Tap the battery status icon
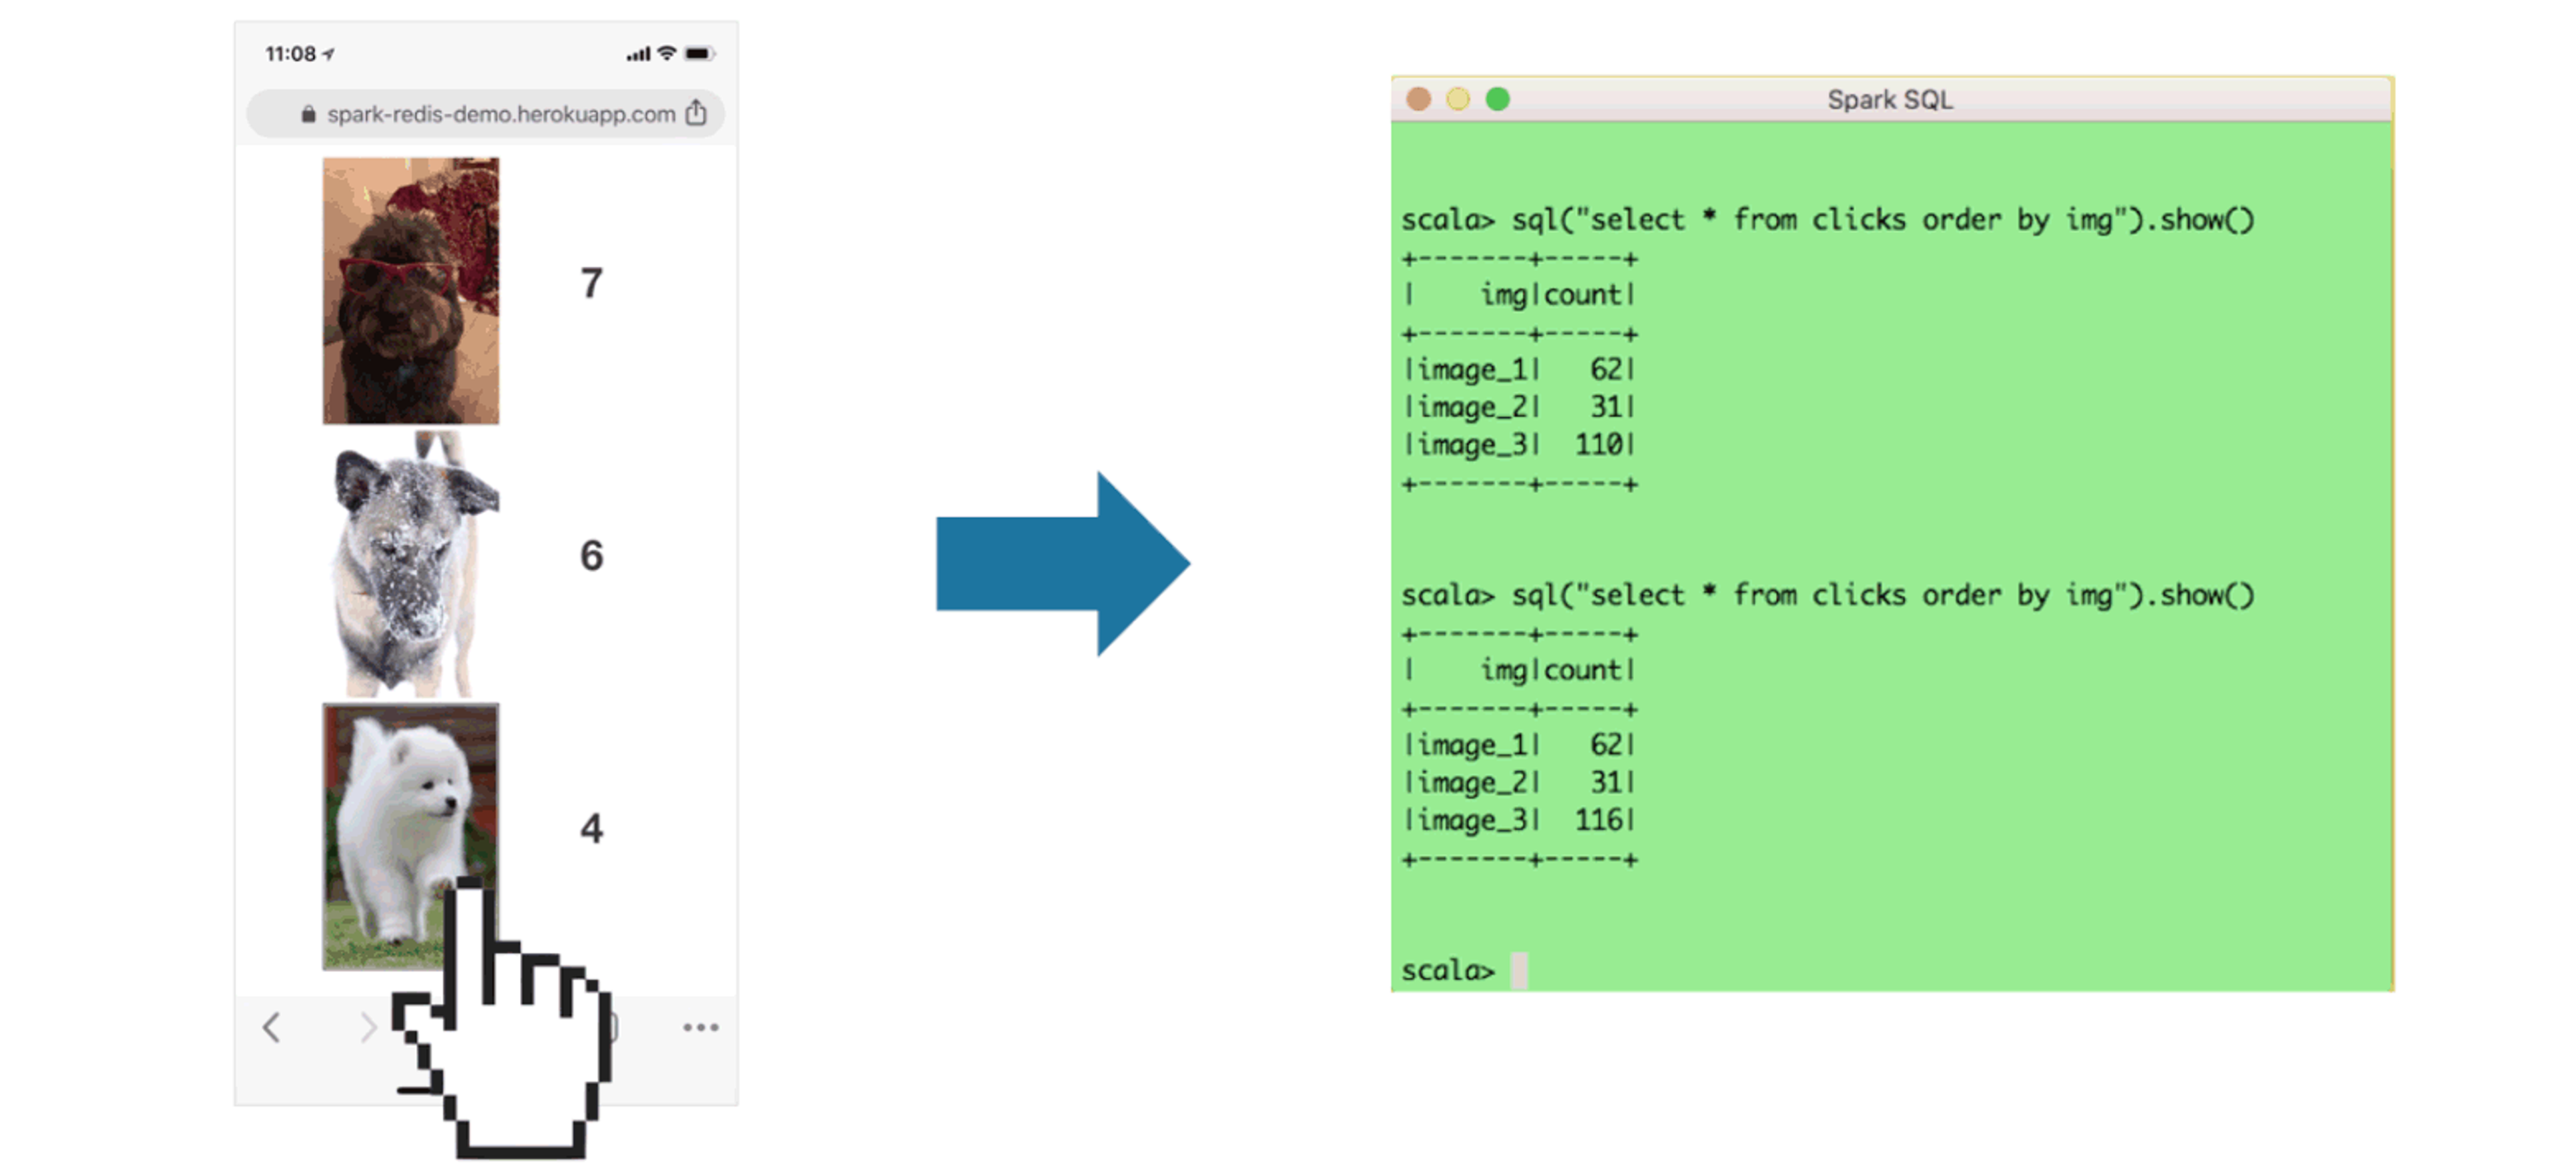Viewport: 2563px width, 1172px height. (698, 53)
